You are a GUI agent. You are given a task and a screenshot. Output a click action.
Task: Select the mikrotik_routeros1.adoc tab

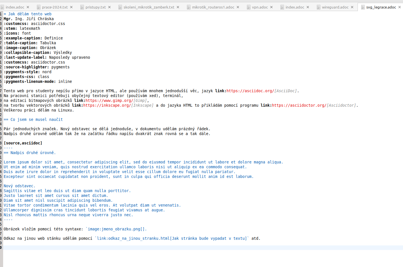[x=213, y=7]
